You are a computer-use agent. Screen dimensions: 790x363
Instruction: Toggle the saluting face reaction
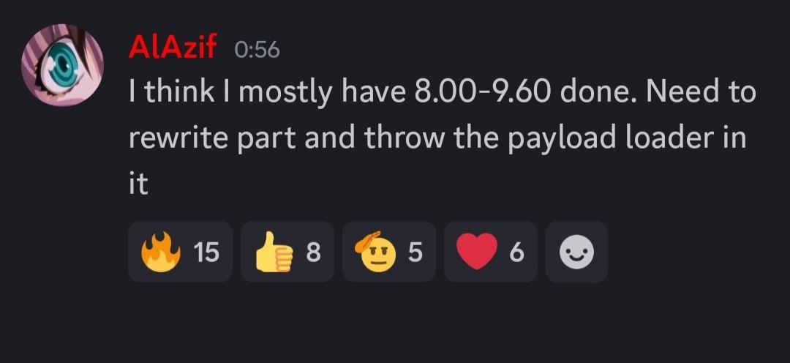(x=389, y=251)
